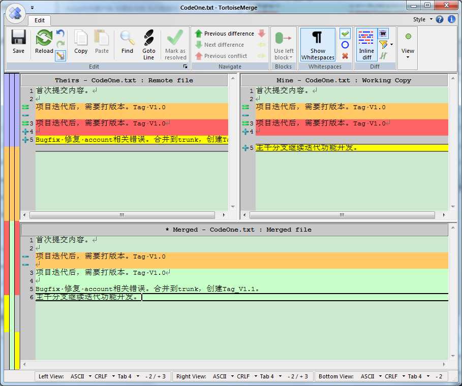Click plus marker at Mine line 5
This screenshot has width=462, height=386.
[x=245, y=148]
